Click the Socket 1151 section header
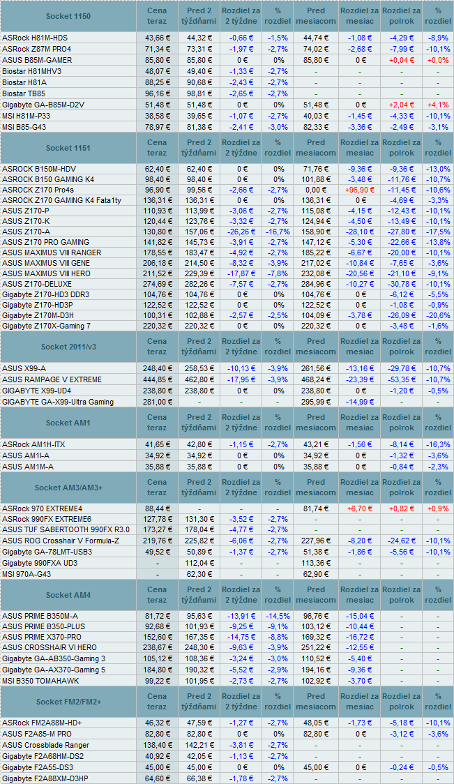Screen dimensions: 454x784 (x=68, y=148)
